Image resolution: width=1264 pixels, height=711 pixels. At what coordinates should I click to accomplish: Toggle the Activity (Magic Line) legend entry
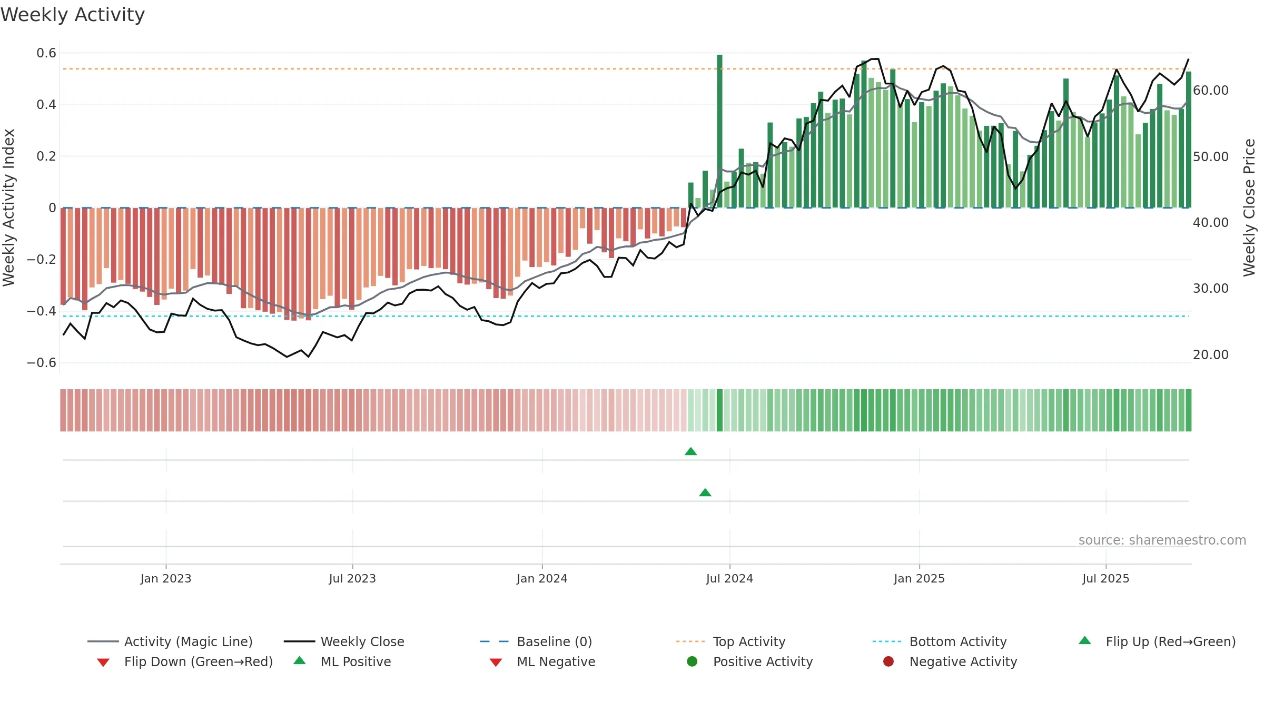pos(170,641)
